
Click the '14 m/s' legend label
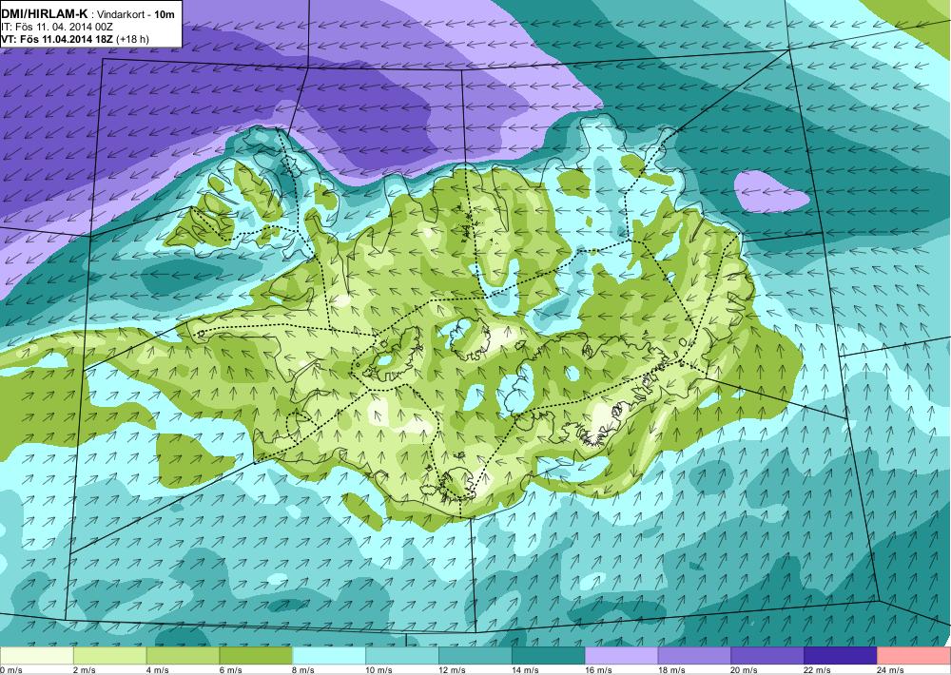coord(525,669)
